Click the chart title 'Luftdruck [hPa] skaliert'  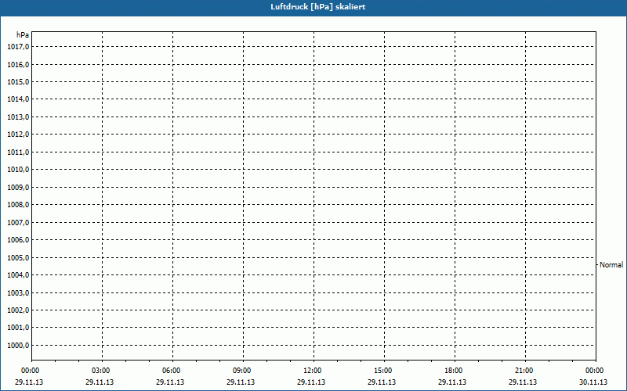click(x=318, y=7)
